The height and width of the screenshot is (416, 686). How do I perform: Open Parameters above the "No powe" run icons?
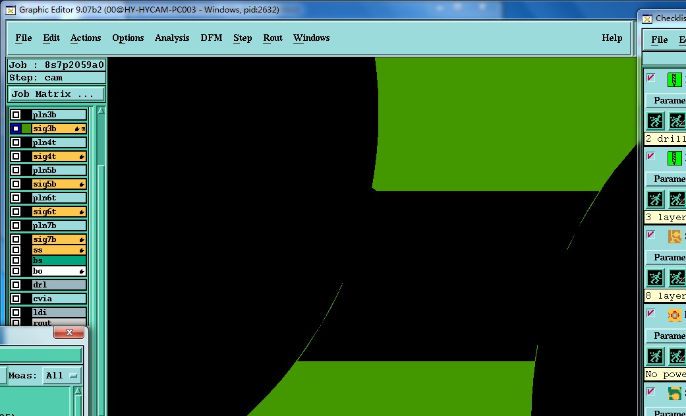[666, 336]
